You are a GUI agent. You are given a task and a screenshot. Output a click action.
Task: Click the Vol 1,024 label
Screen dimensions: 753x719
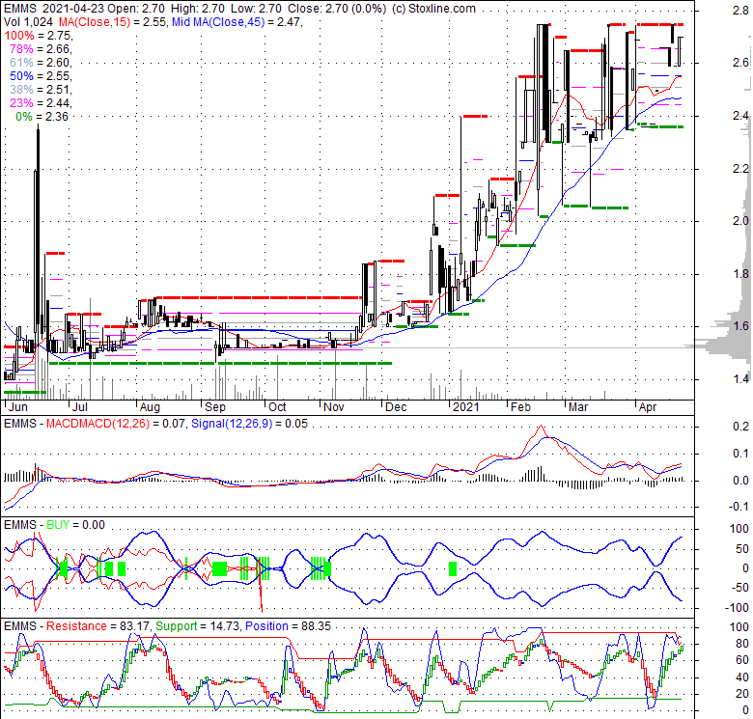tap(28, 21)
